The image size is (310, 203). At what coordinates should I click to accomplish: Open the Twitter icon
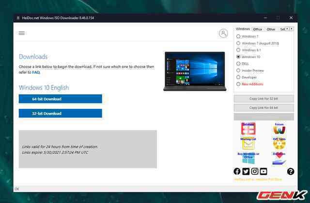tap(246, 171)
